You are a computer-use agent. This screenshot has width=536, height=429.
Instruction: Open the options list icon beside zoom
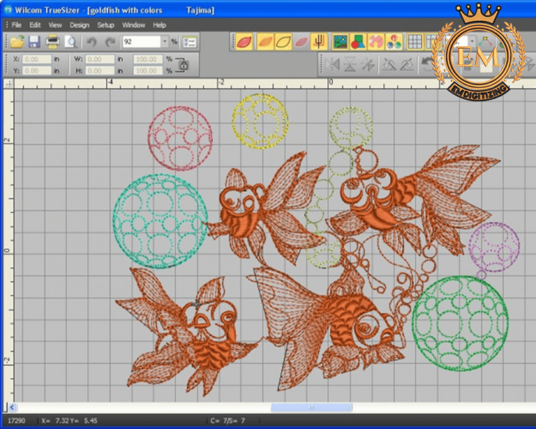189,42
